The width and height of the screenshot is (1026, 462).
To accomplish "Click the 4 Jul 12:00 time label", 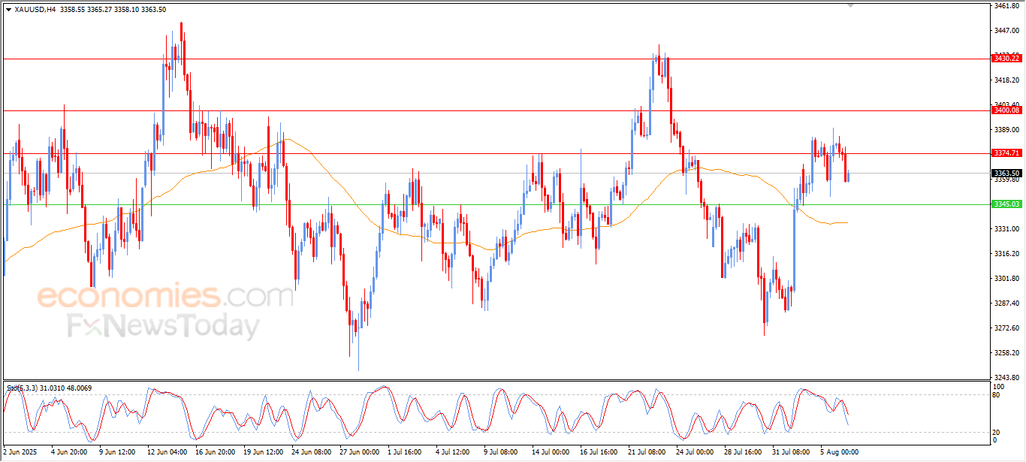I will (454, 452).
